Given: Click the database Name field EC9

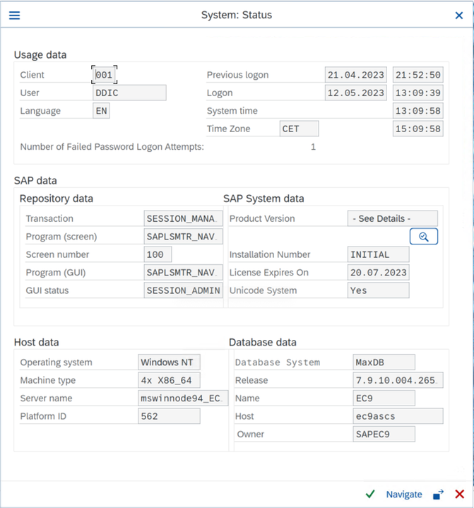Looking at the screenshot, I should tap(384, 398).
